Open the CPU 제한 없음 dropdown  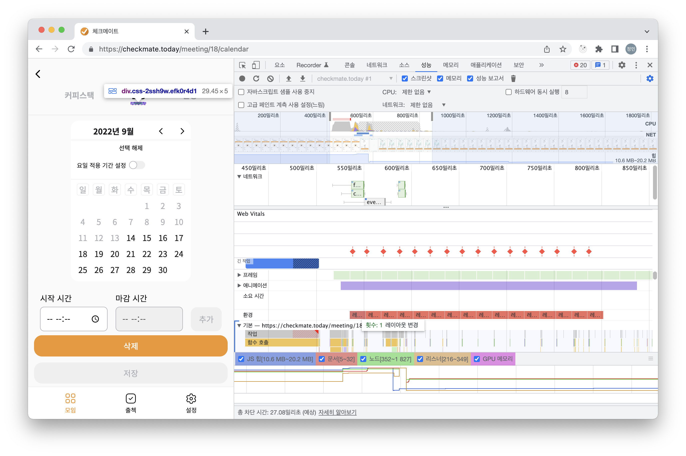[x=416, y=92]
